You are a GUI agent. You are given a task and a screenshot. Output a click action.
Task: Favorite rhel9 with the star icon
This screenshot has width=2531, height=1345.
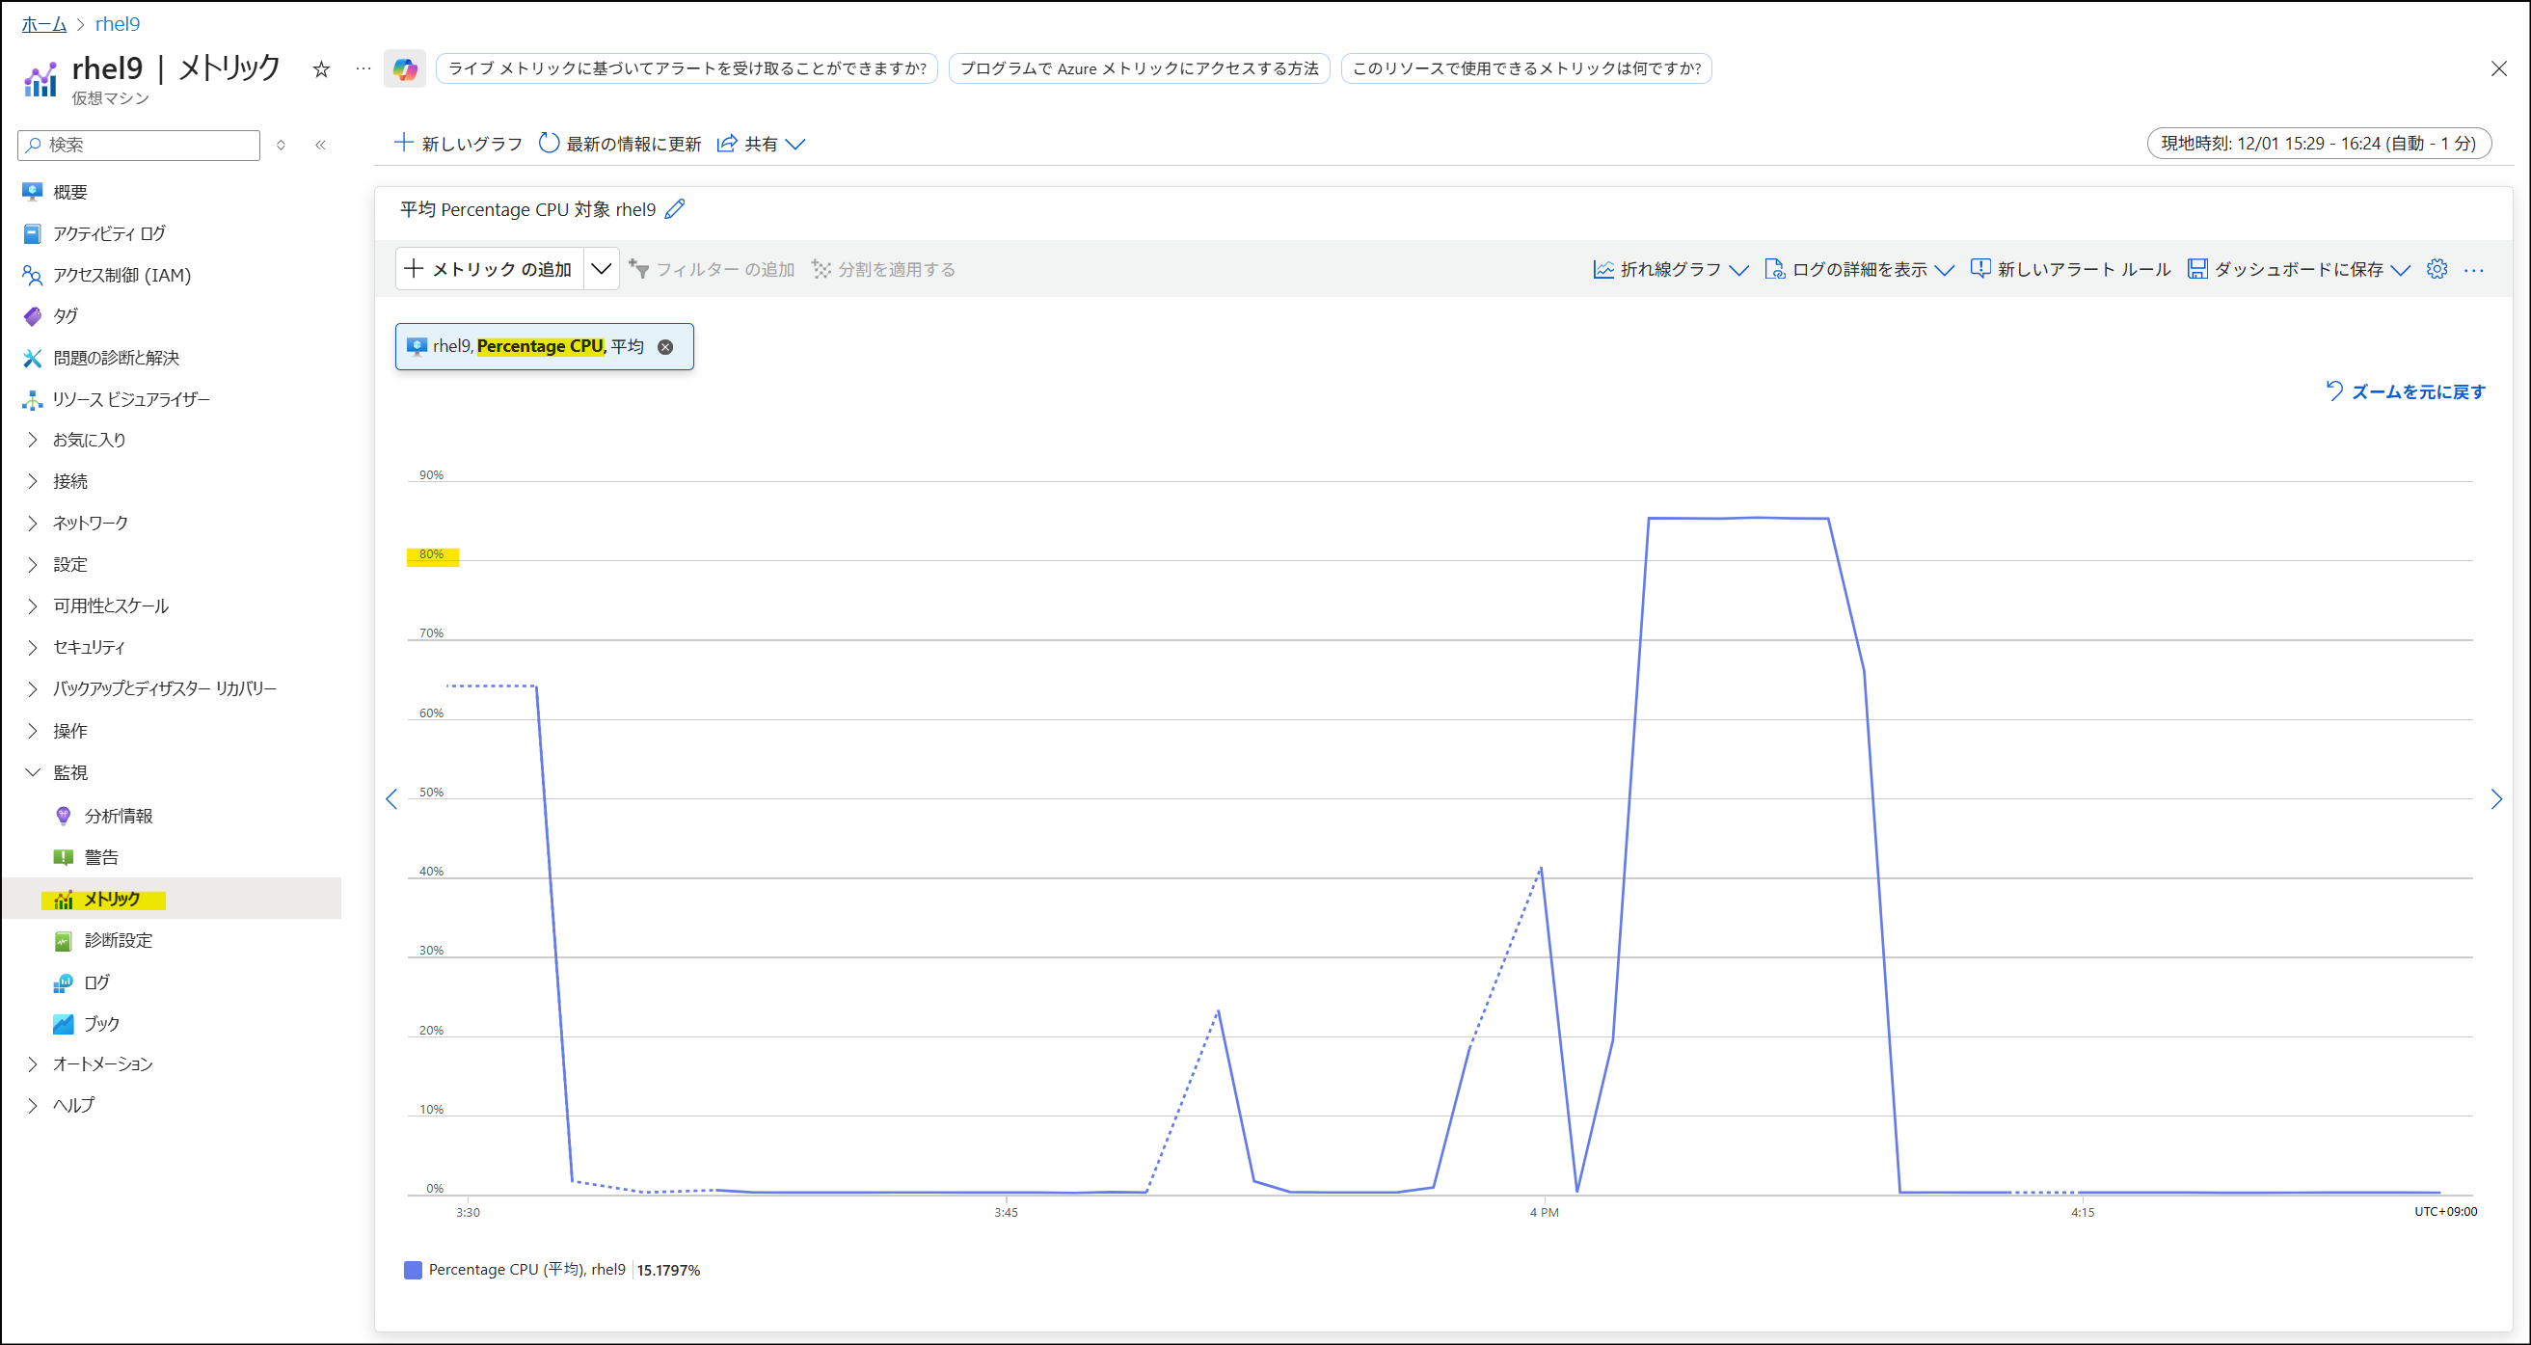click(x=321, y=68)
